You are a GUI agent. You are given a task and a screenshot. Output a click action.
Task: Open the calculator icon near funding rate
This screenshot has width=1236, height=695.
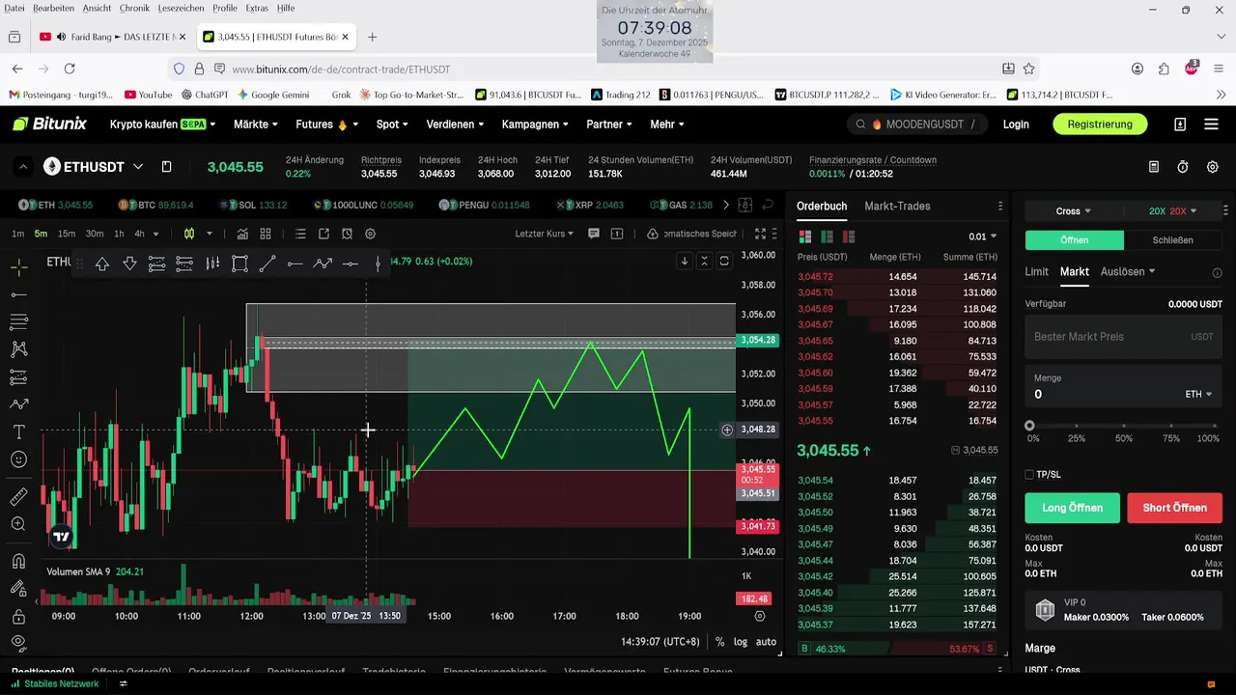(x=1154, y=167)
